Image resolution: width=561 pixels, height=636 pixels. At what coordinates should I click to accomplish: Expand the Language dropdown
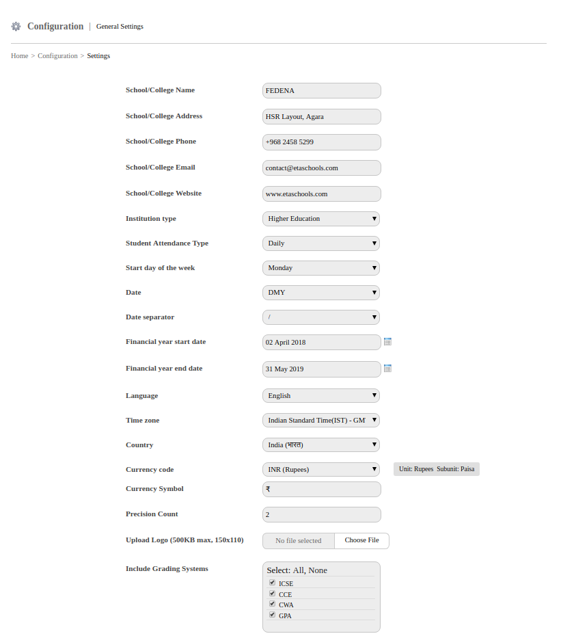[321, 395]
